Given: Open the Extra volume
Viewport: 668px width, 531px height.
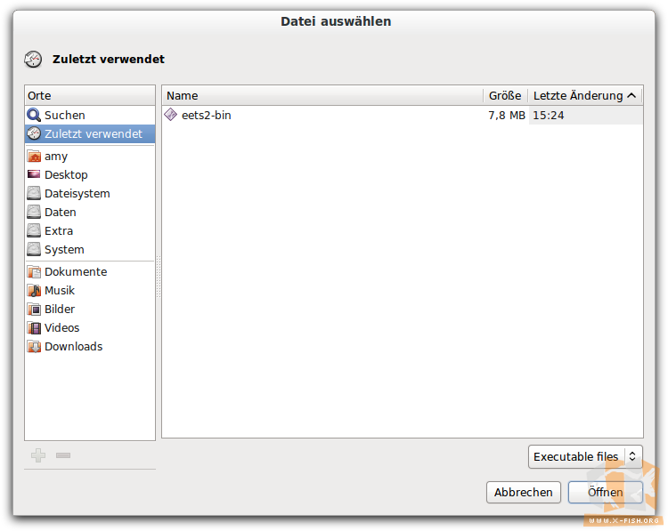Looking at the screenshot, I should tap(90, 230).
